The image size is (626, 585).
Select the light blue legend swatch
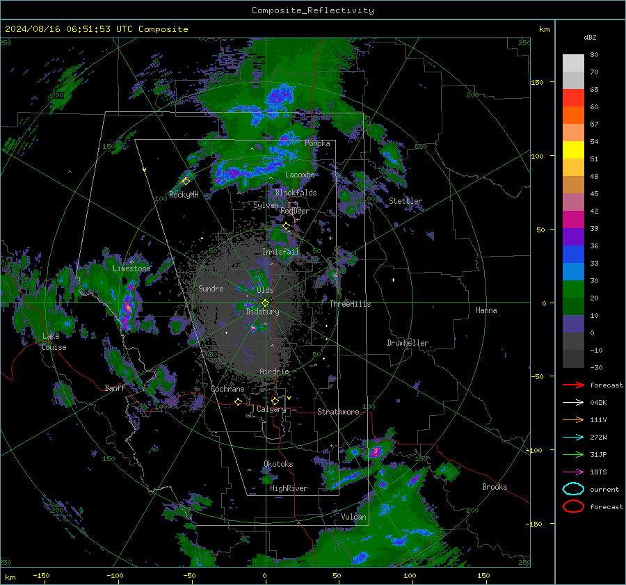coord(573,272)
